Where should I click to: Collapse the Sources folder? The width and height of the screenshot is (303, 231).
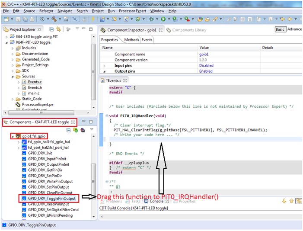click(x=13, y=77)
